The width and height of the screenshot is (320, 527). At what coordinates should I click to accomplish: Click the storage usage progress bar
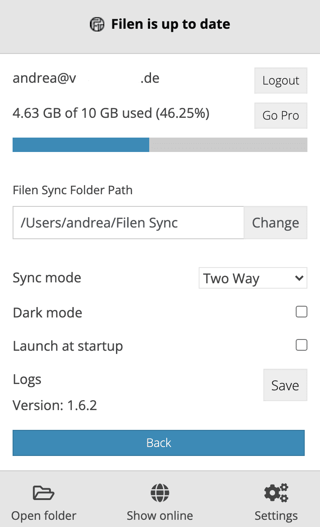[160, 145]
